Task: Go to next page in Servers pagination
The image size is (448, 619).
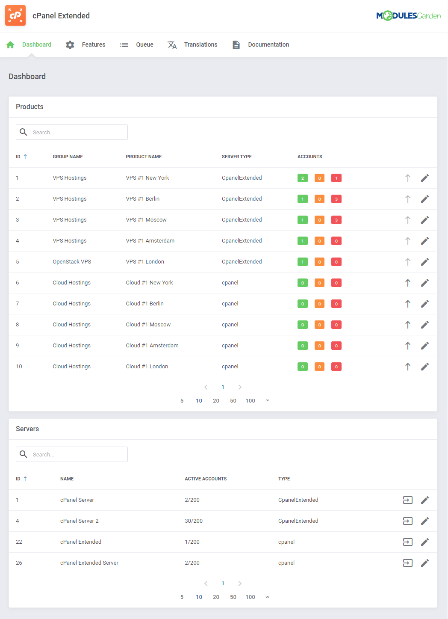Action: tap(240, 583)
